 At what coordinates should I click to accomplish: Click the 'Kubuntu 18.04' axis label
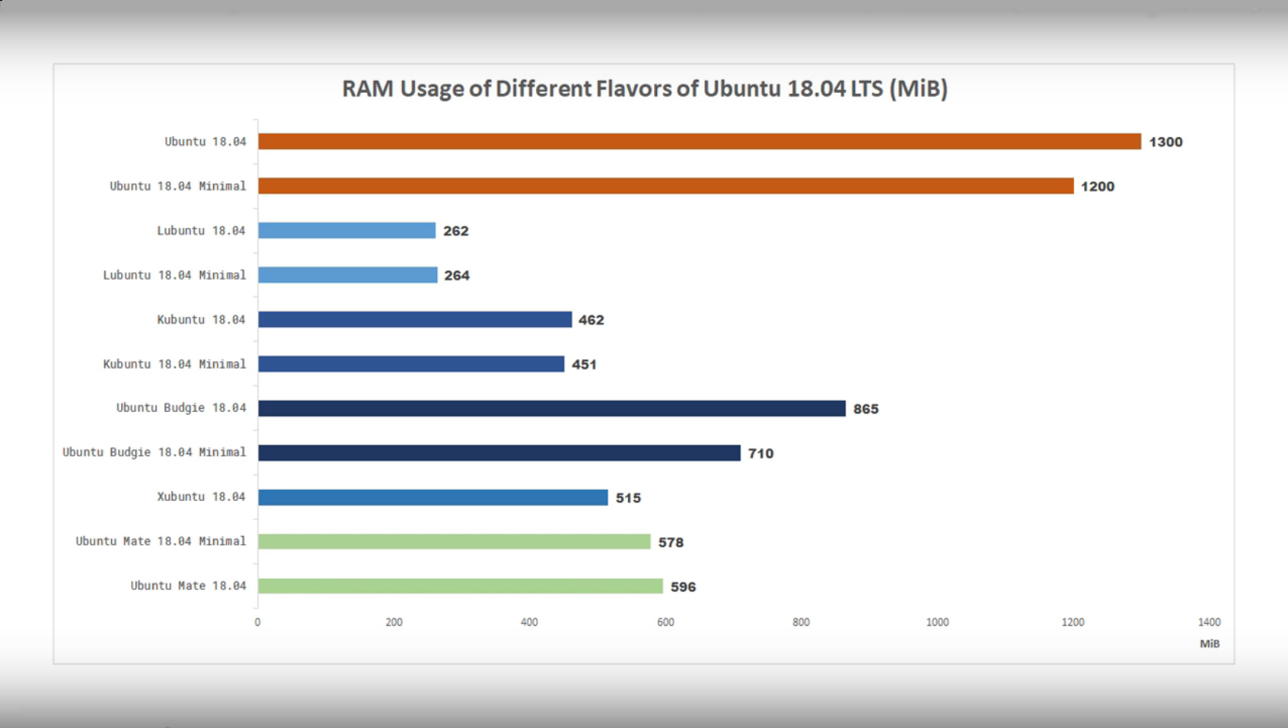201,320
